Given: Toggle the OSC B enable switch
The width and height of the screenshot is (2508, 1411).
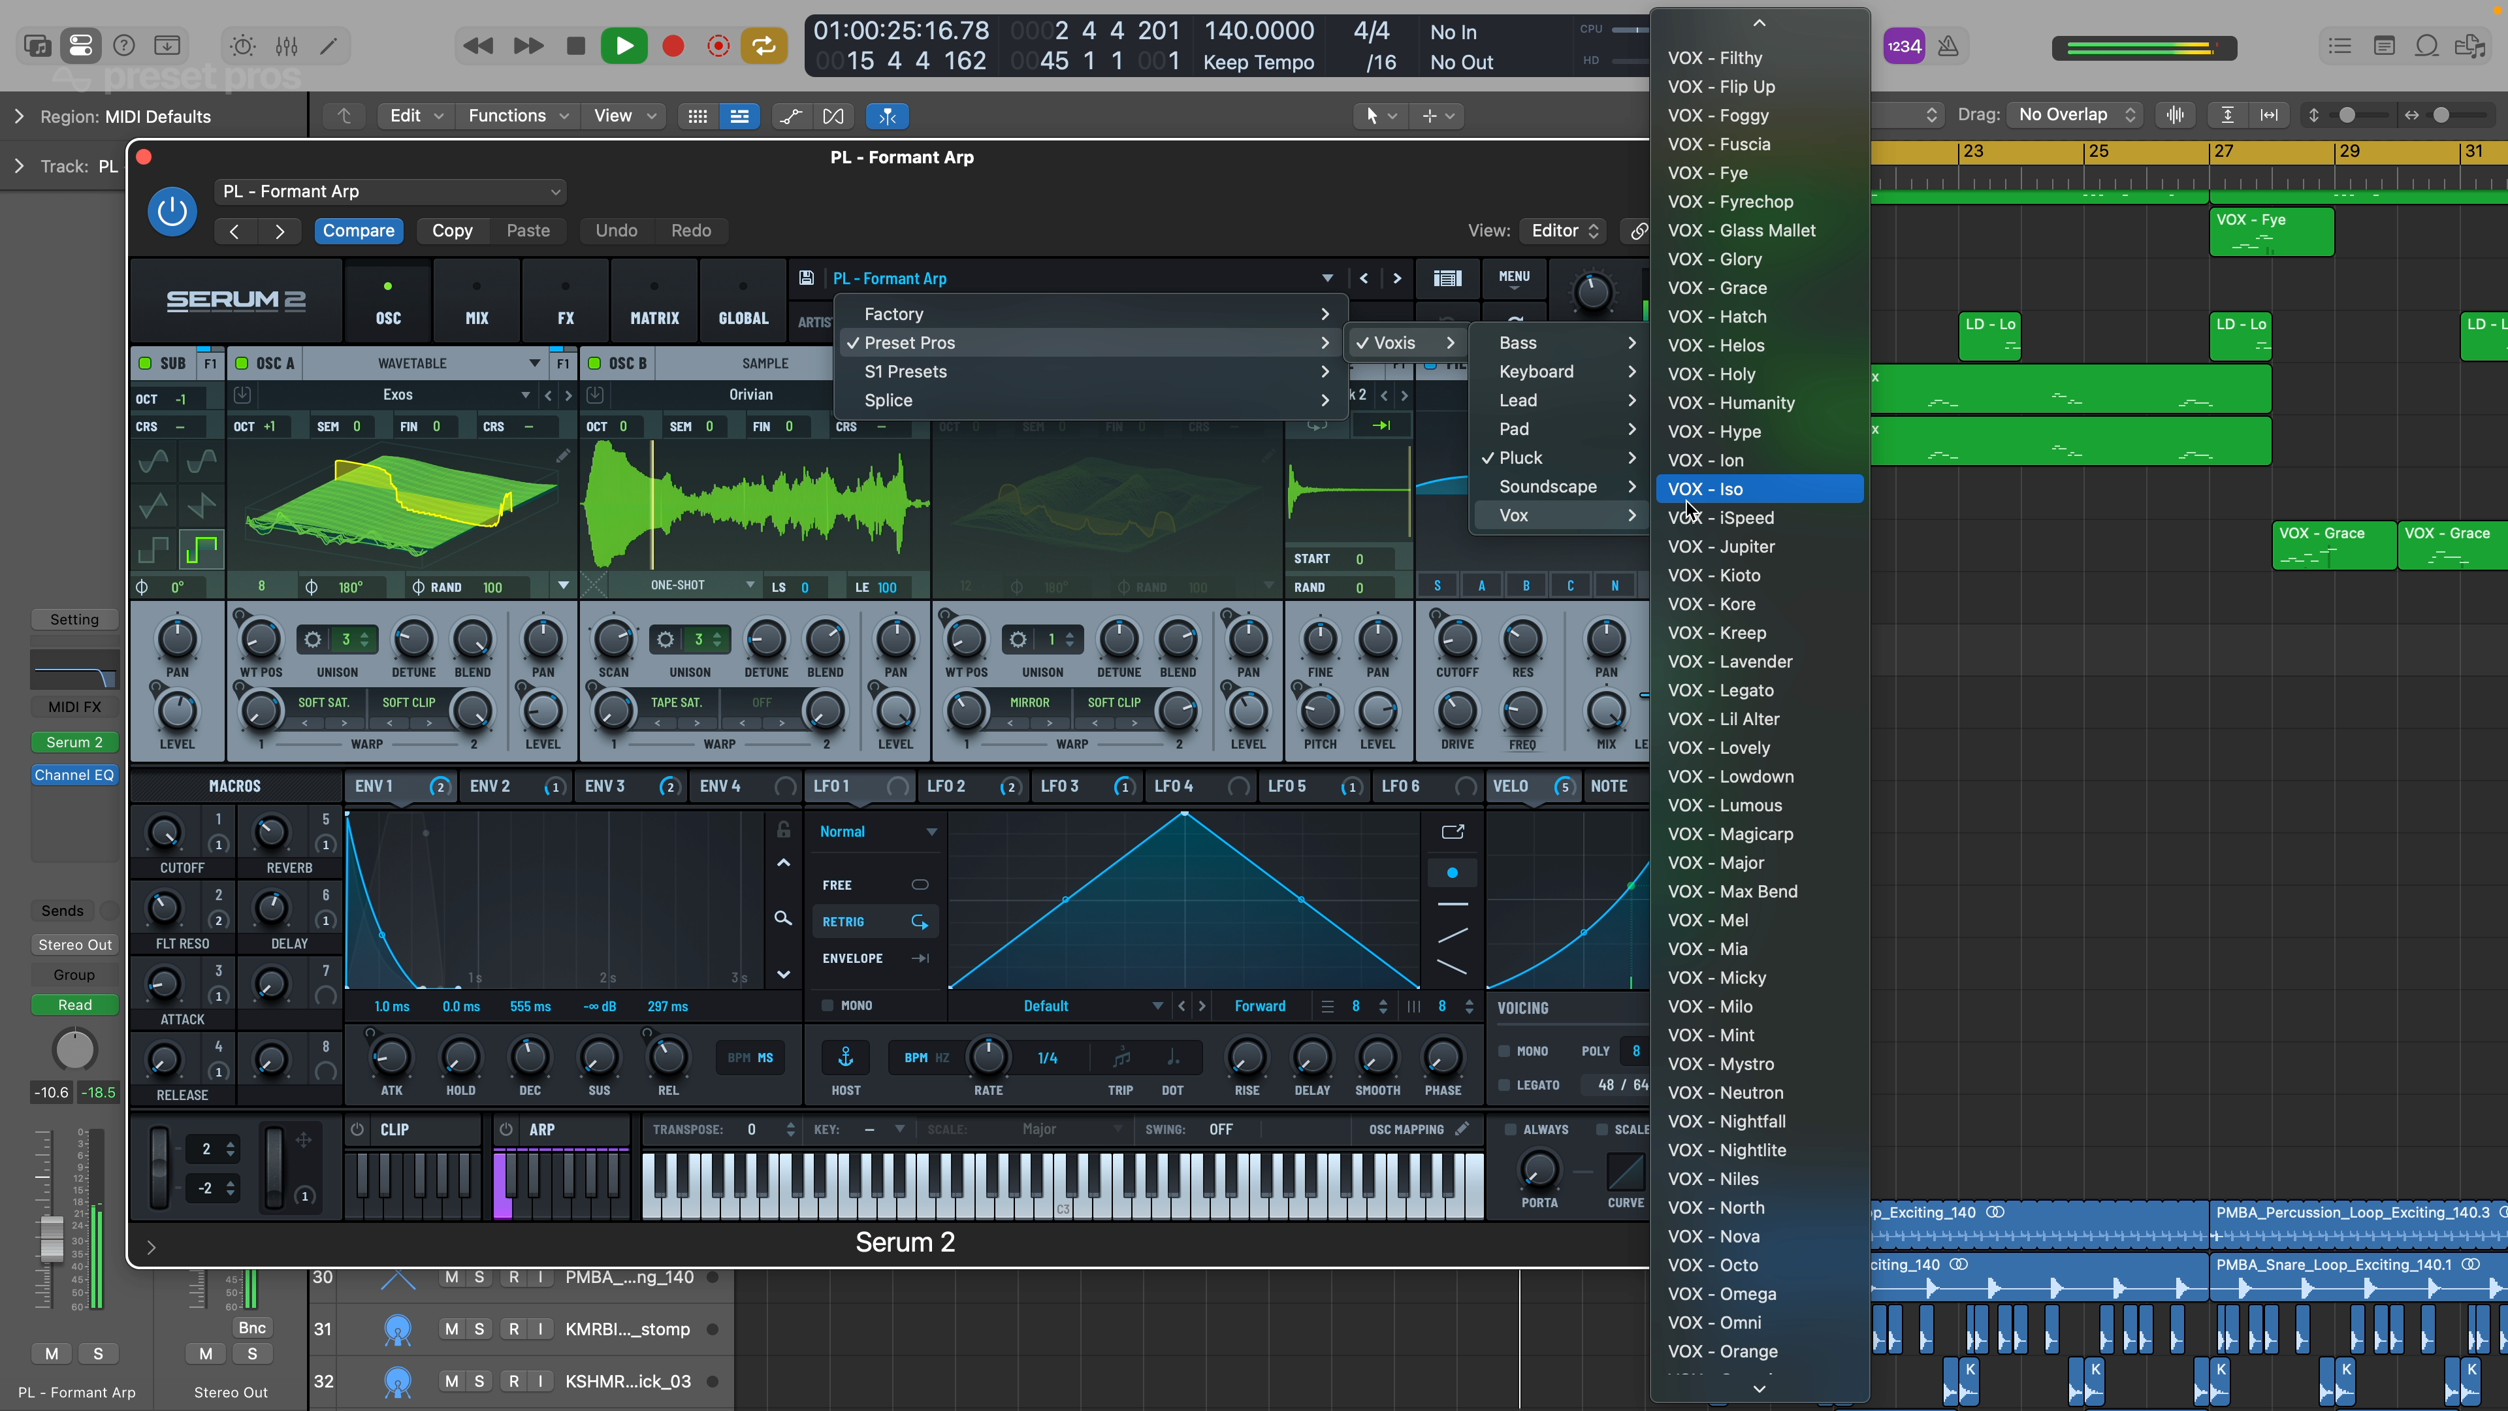Looking at the screenshot, I should coord(594,363).
